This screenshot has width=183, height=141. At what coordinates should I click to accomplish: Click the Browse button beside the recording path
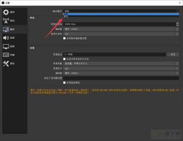point(173,54)
